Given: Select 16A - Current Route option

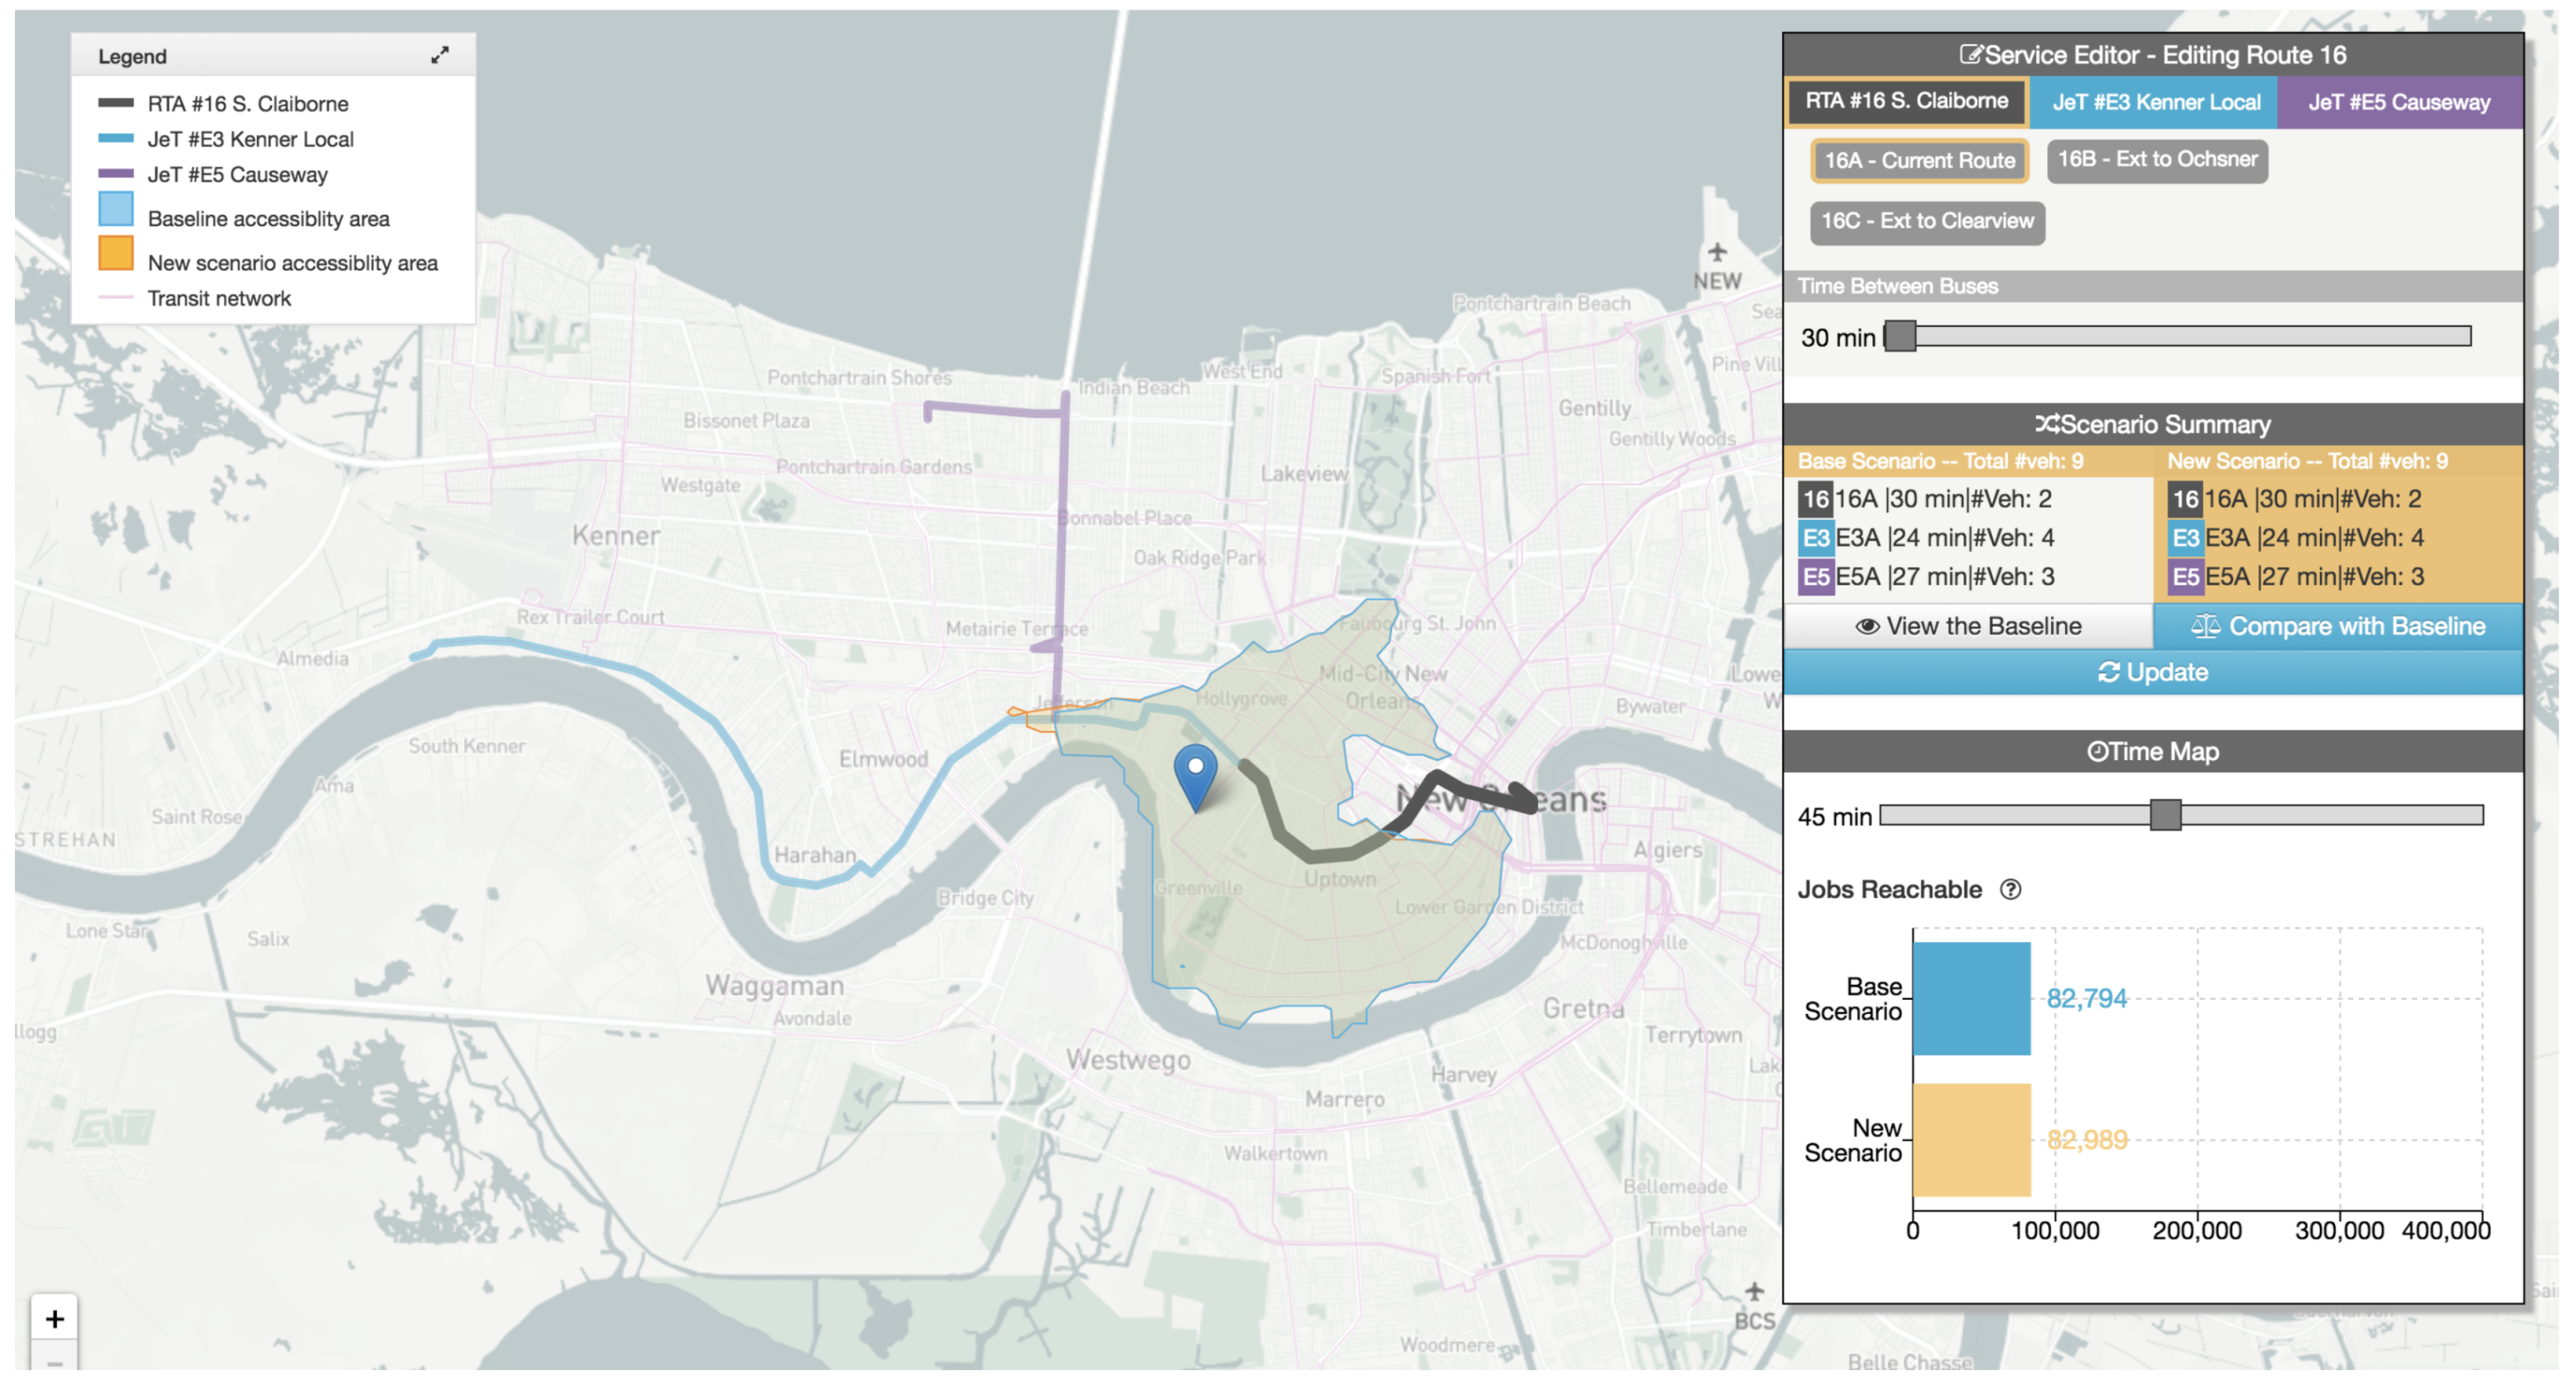Looking at the screenshot, I should pyautogui.click(x=1919, y=161).
